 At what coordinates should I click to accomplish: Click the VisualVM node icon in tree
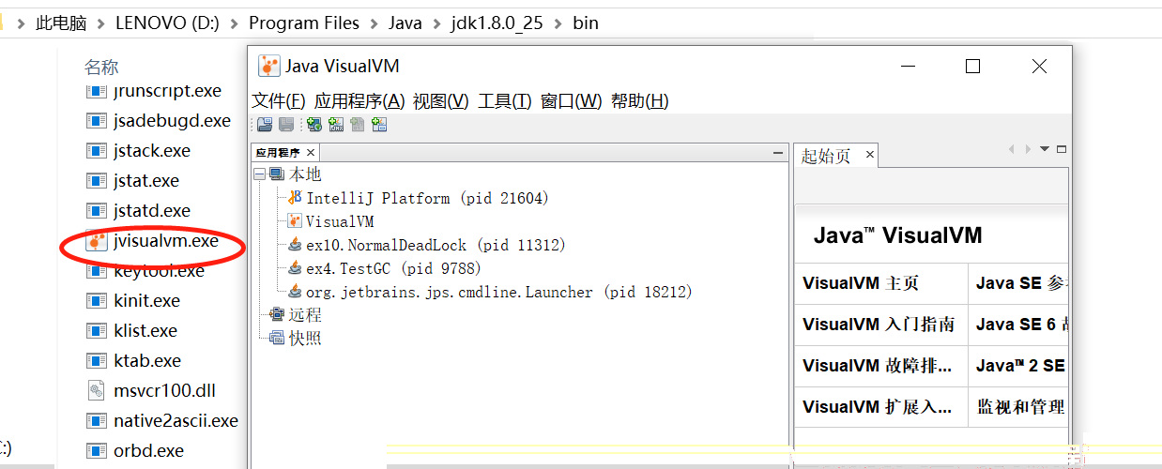click(x=295, y=221)
